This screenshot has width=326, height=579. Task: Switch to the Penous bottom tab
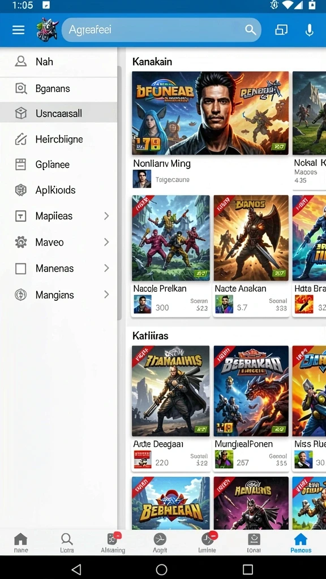coord(301,543)
